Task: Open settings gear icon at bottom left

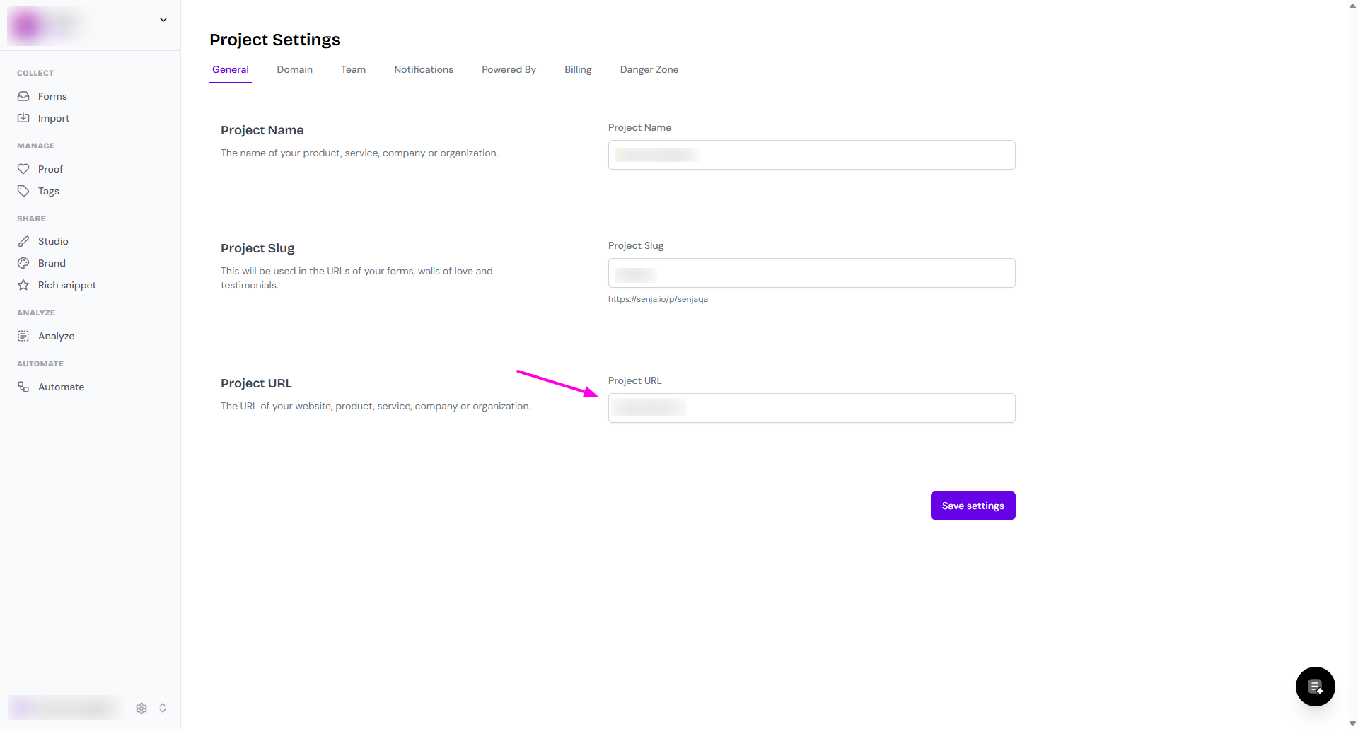Action: (141, 708)
